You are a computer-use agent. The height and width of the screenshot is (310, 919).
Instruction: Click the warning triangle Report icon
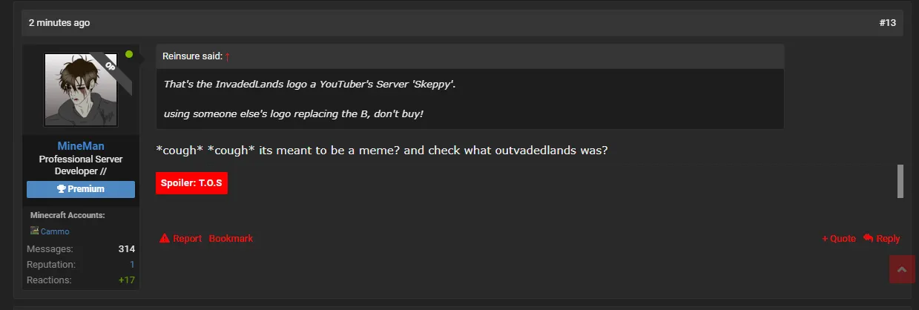pos(165,238)
